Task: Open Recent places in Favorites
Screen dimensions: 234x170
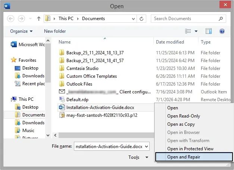Action: [29, 84]
